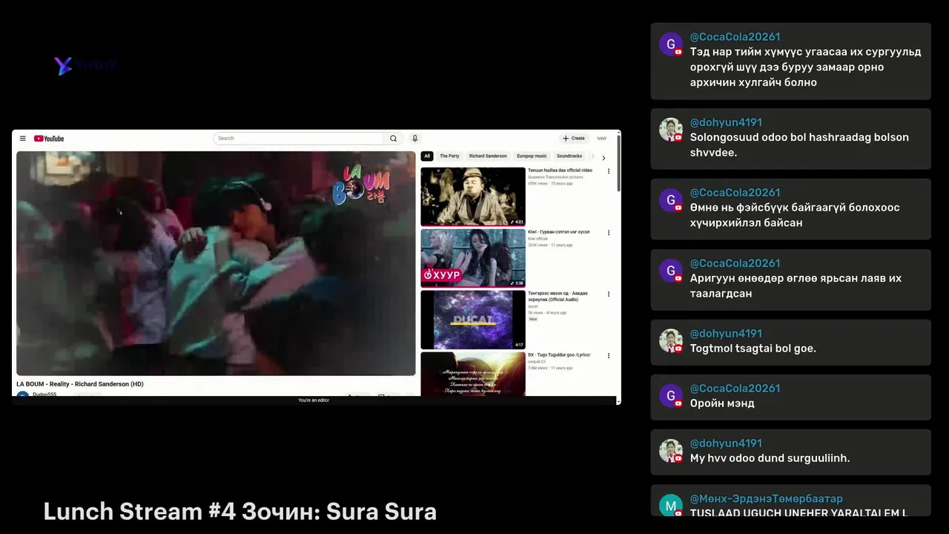Image resolution: width=949 pixels, height=534 pixels.
Task: Click the magnifier search button
Action: tap(394, 138)
